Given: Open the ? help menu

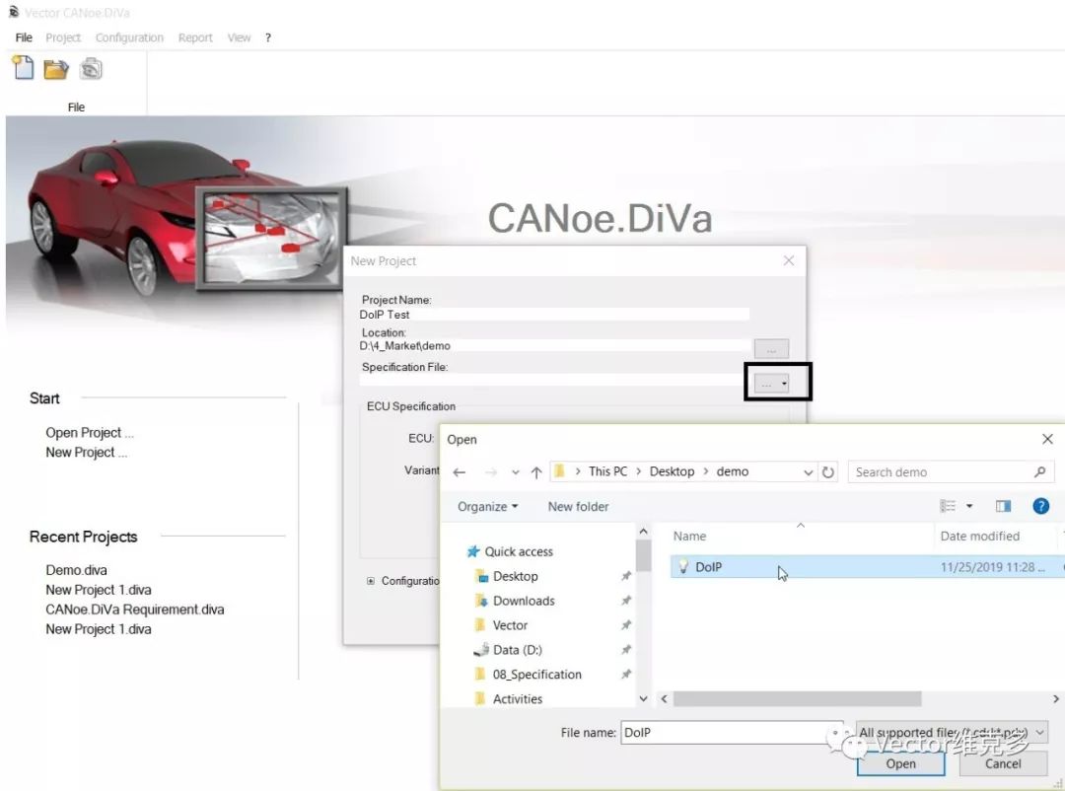Looking at the screenshot, I should (268, 37).
